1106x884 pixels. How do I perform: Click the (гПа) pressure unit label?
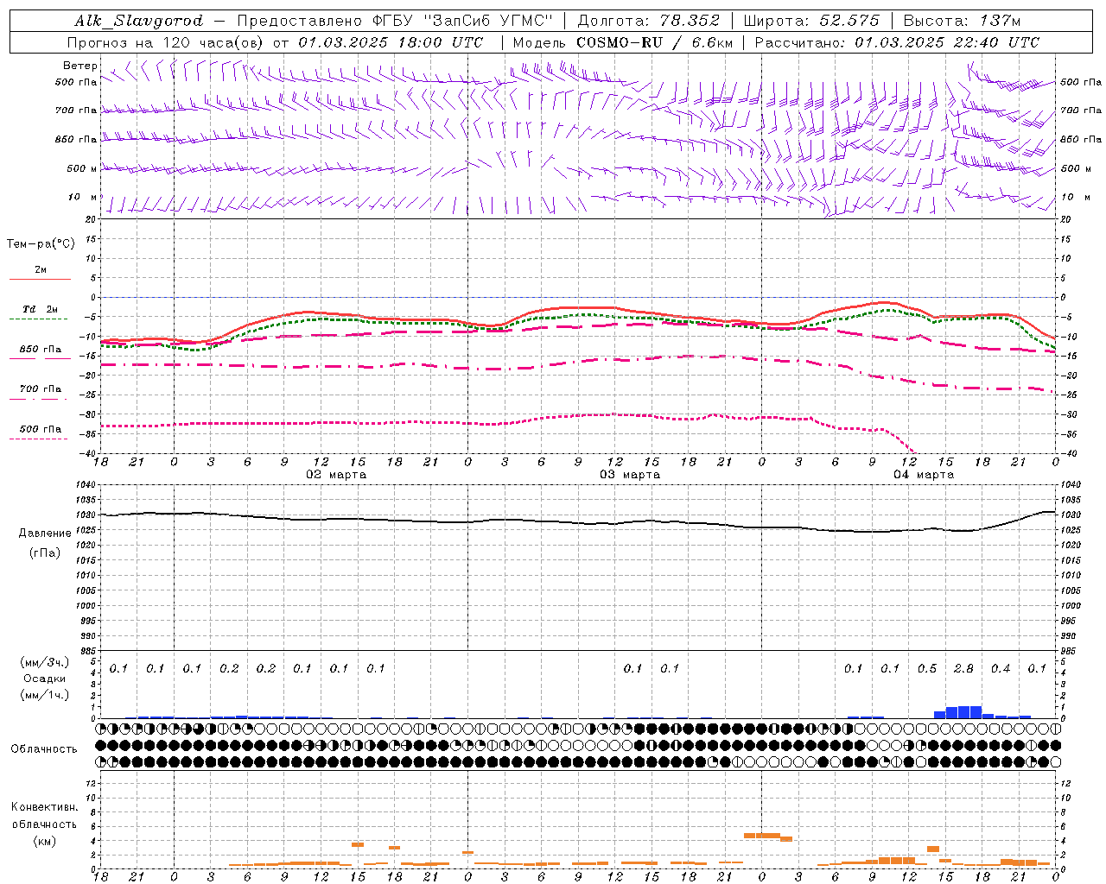[45, 553]
